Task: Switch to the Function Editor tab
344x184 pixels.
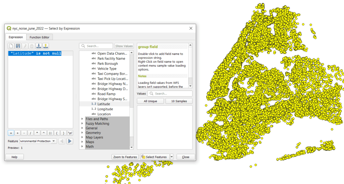Action: click(x=39, y=37)
